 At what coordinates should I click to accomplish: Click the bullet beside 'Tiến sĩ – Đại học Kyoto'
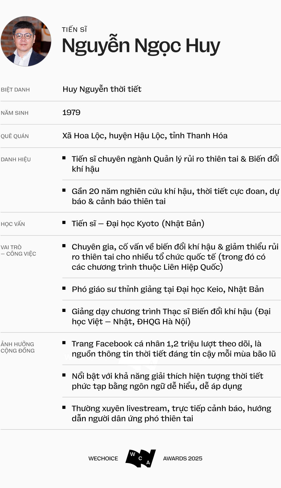point(64,223)
